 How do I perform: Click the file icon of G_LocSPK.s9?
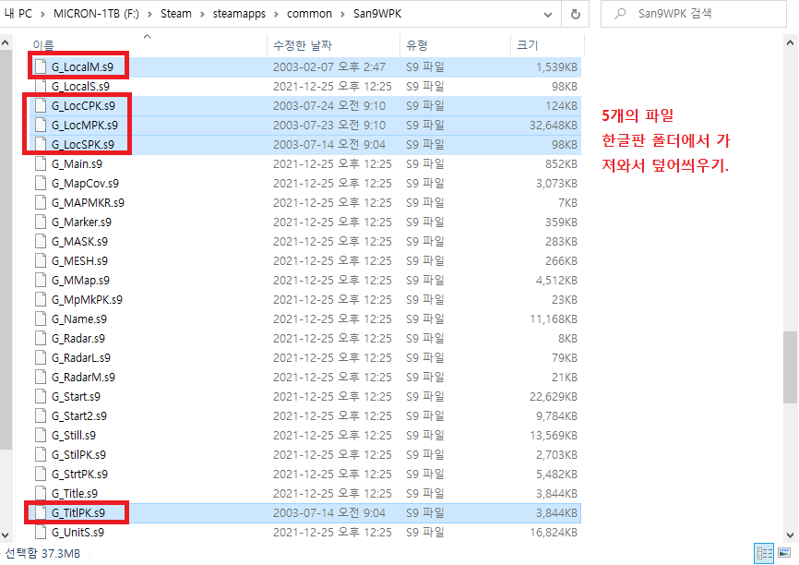pyautogui.click(x=41, y=144)
